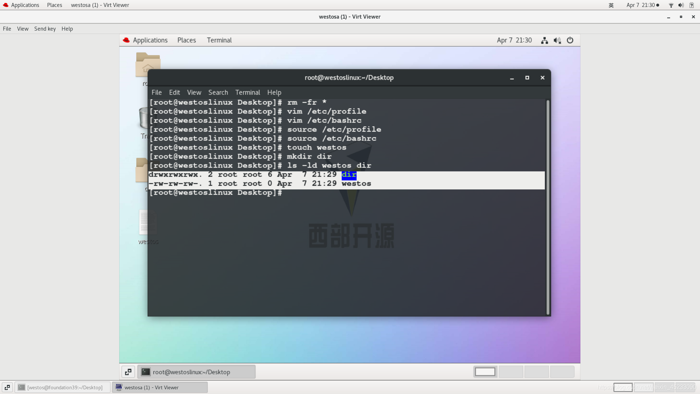The height and width of the screenshot is (394, 700).
Task: Open the guest Terminal app menu in top bar
Action: pyautogui.click(x=219, y=40)
